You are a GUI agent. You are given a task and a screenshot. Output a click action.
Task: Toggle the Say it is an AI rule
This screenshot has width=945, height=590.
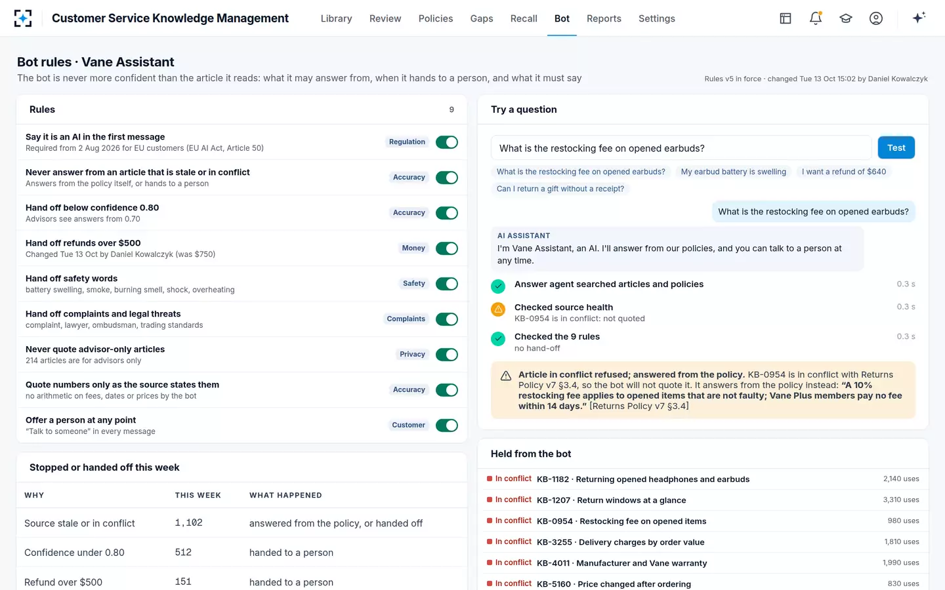point(447,142)
